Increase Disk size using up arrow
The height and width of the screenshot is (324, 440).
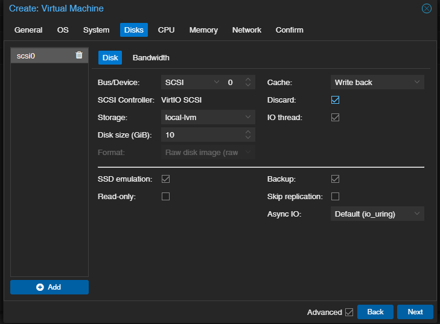point(247,132)
